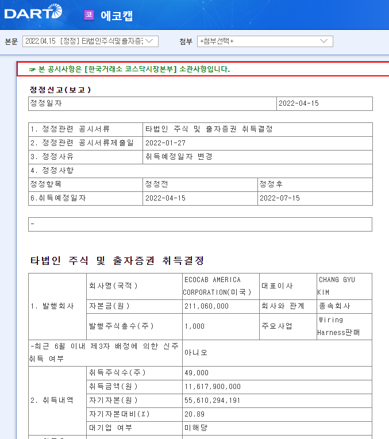The height and width of the screenshot is (439, 389).
Task: Open the 첨부 attachment selection dropdown
Action: 265,41
